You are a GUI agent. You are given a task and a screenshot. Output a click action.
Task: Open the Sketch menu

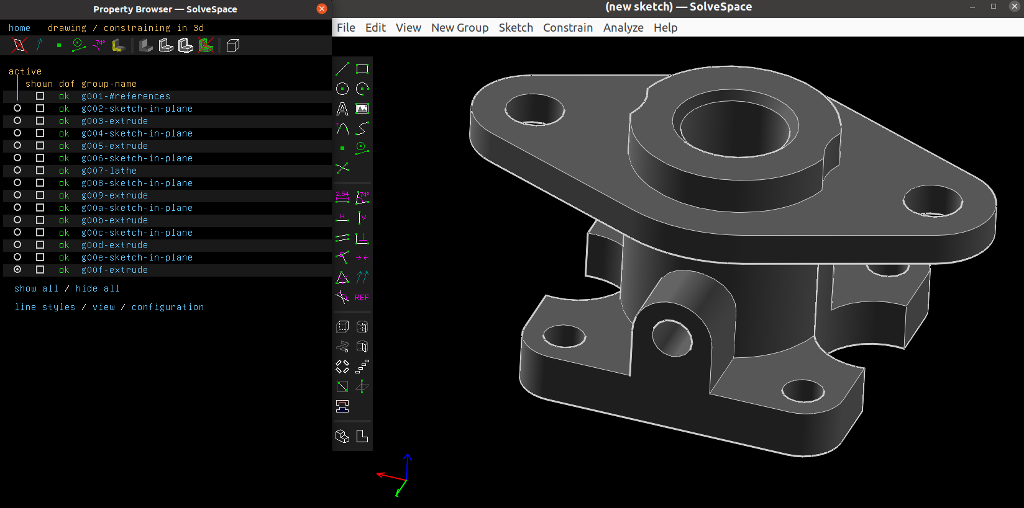click(516, 28)
